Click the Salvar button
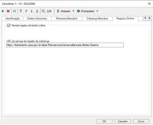 coord(141,121)
